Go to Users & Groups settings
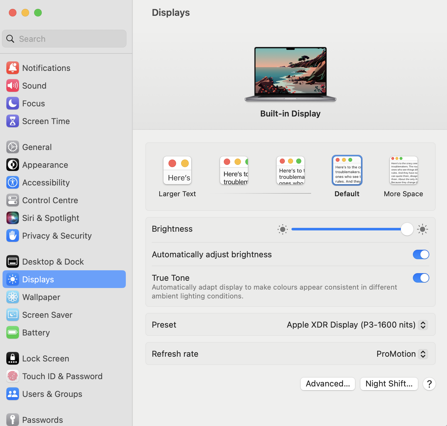447x426 pixels. coord(64,394)
